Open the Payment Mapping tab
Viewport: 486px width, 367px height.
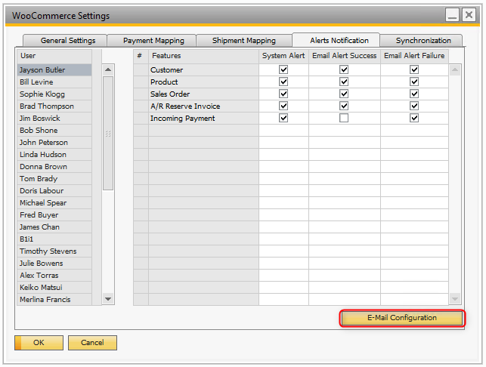tap(153, 41)
